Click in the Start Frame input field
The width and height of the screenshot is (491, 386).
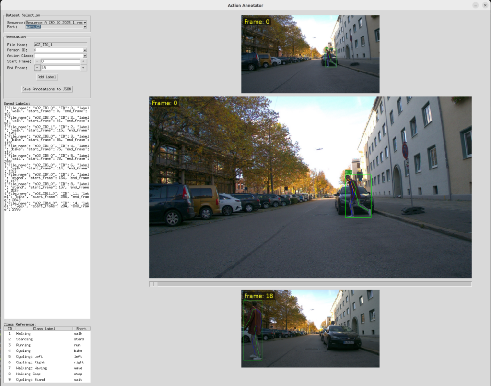[60, 61]
